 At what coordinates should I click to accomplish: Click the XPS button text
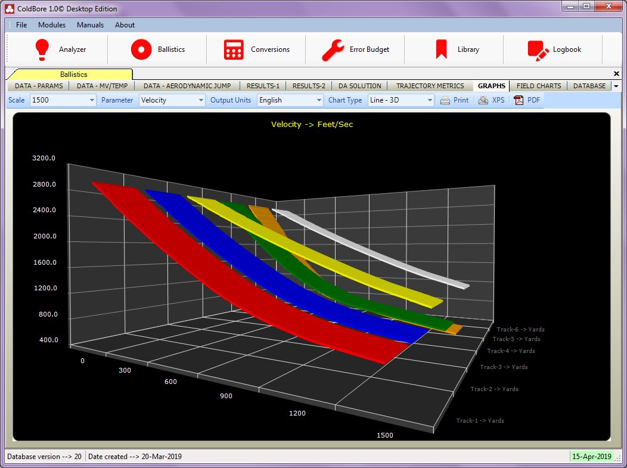point(498,100)
